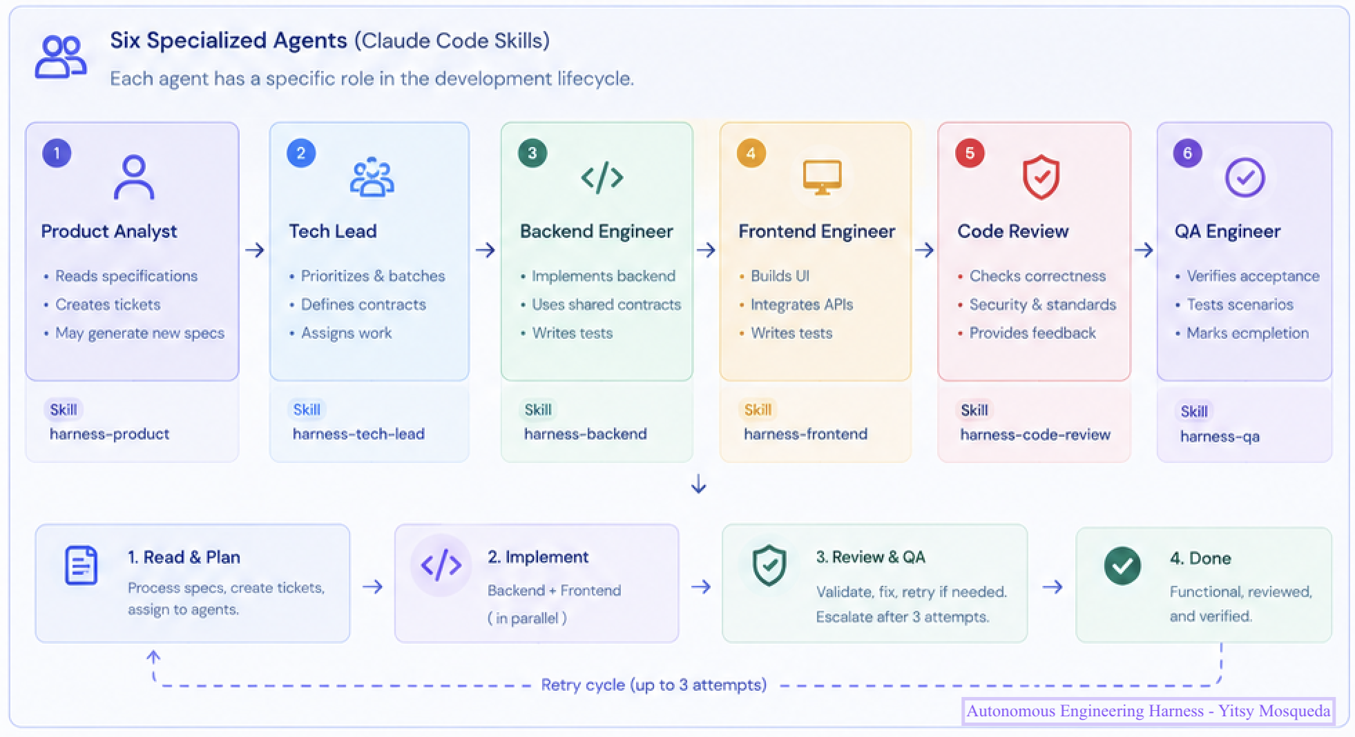Click the Read & Plan document icon
Screen dimensions: 1355x737
[81, 565]
